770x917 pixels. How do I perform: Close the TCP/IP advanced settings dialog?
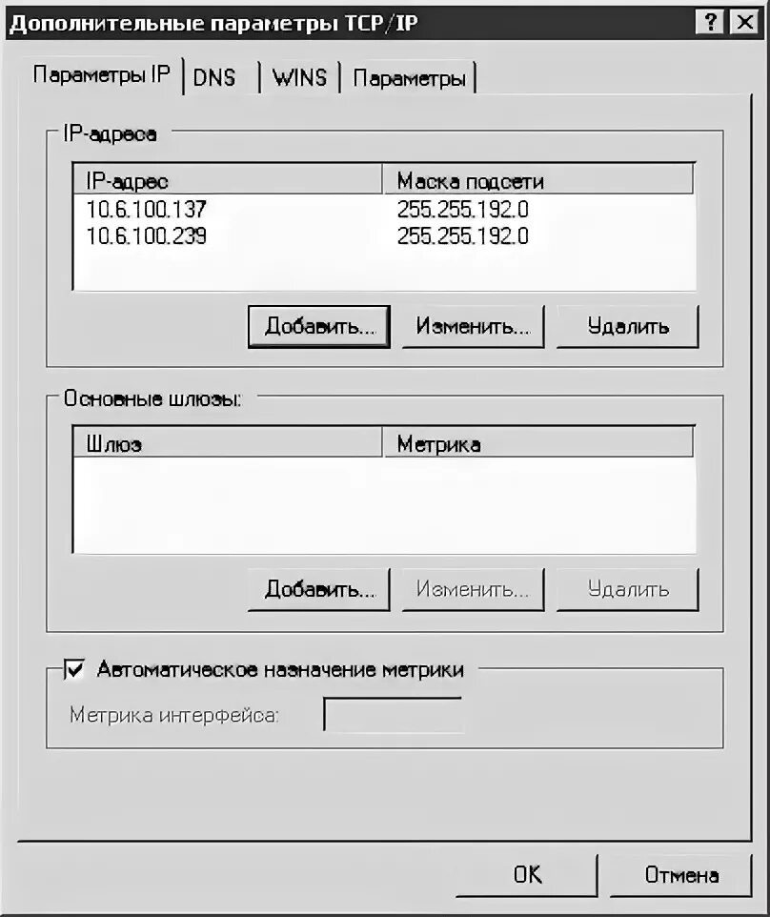tap(745, 23)
